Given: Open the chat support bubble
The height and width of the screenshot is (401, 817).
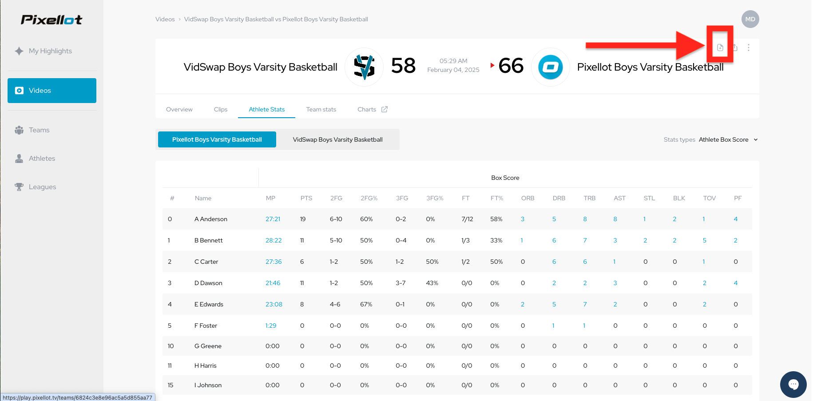Looking at the screenshot, I should (x=793, y=384).
